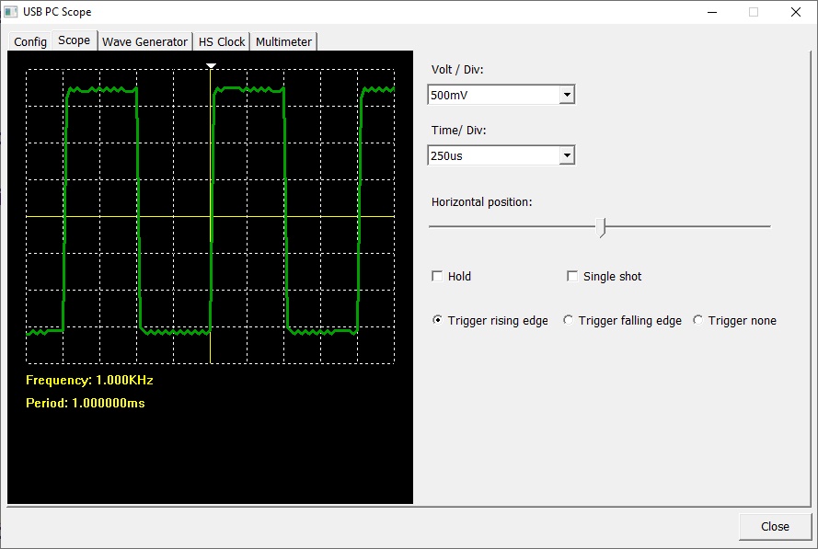Click the Period: 1.000000ms readout
818x549 pixels.
point(86,403)
